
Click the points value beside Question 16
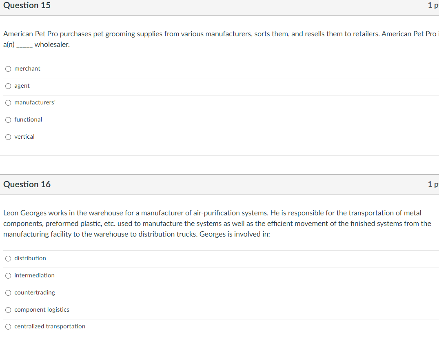[x=433, y=184]
